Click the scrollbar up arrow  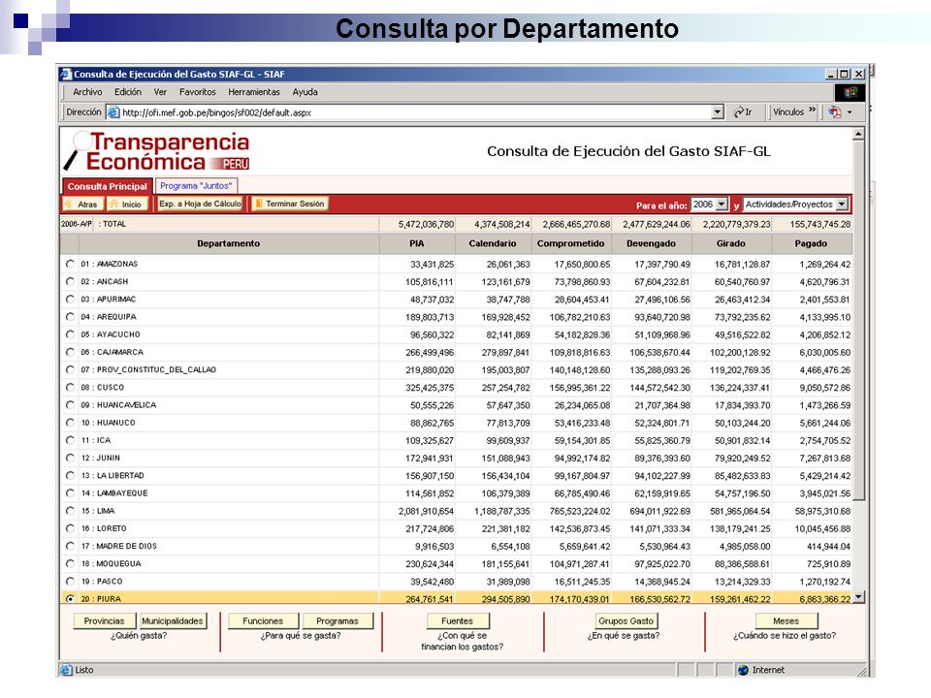(x=858, y=135)
